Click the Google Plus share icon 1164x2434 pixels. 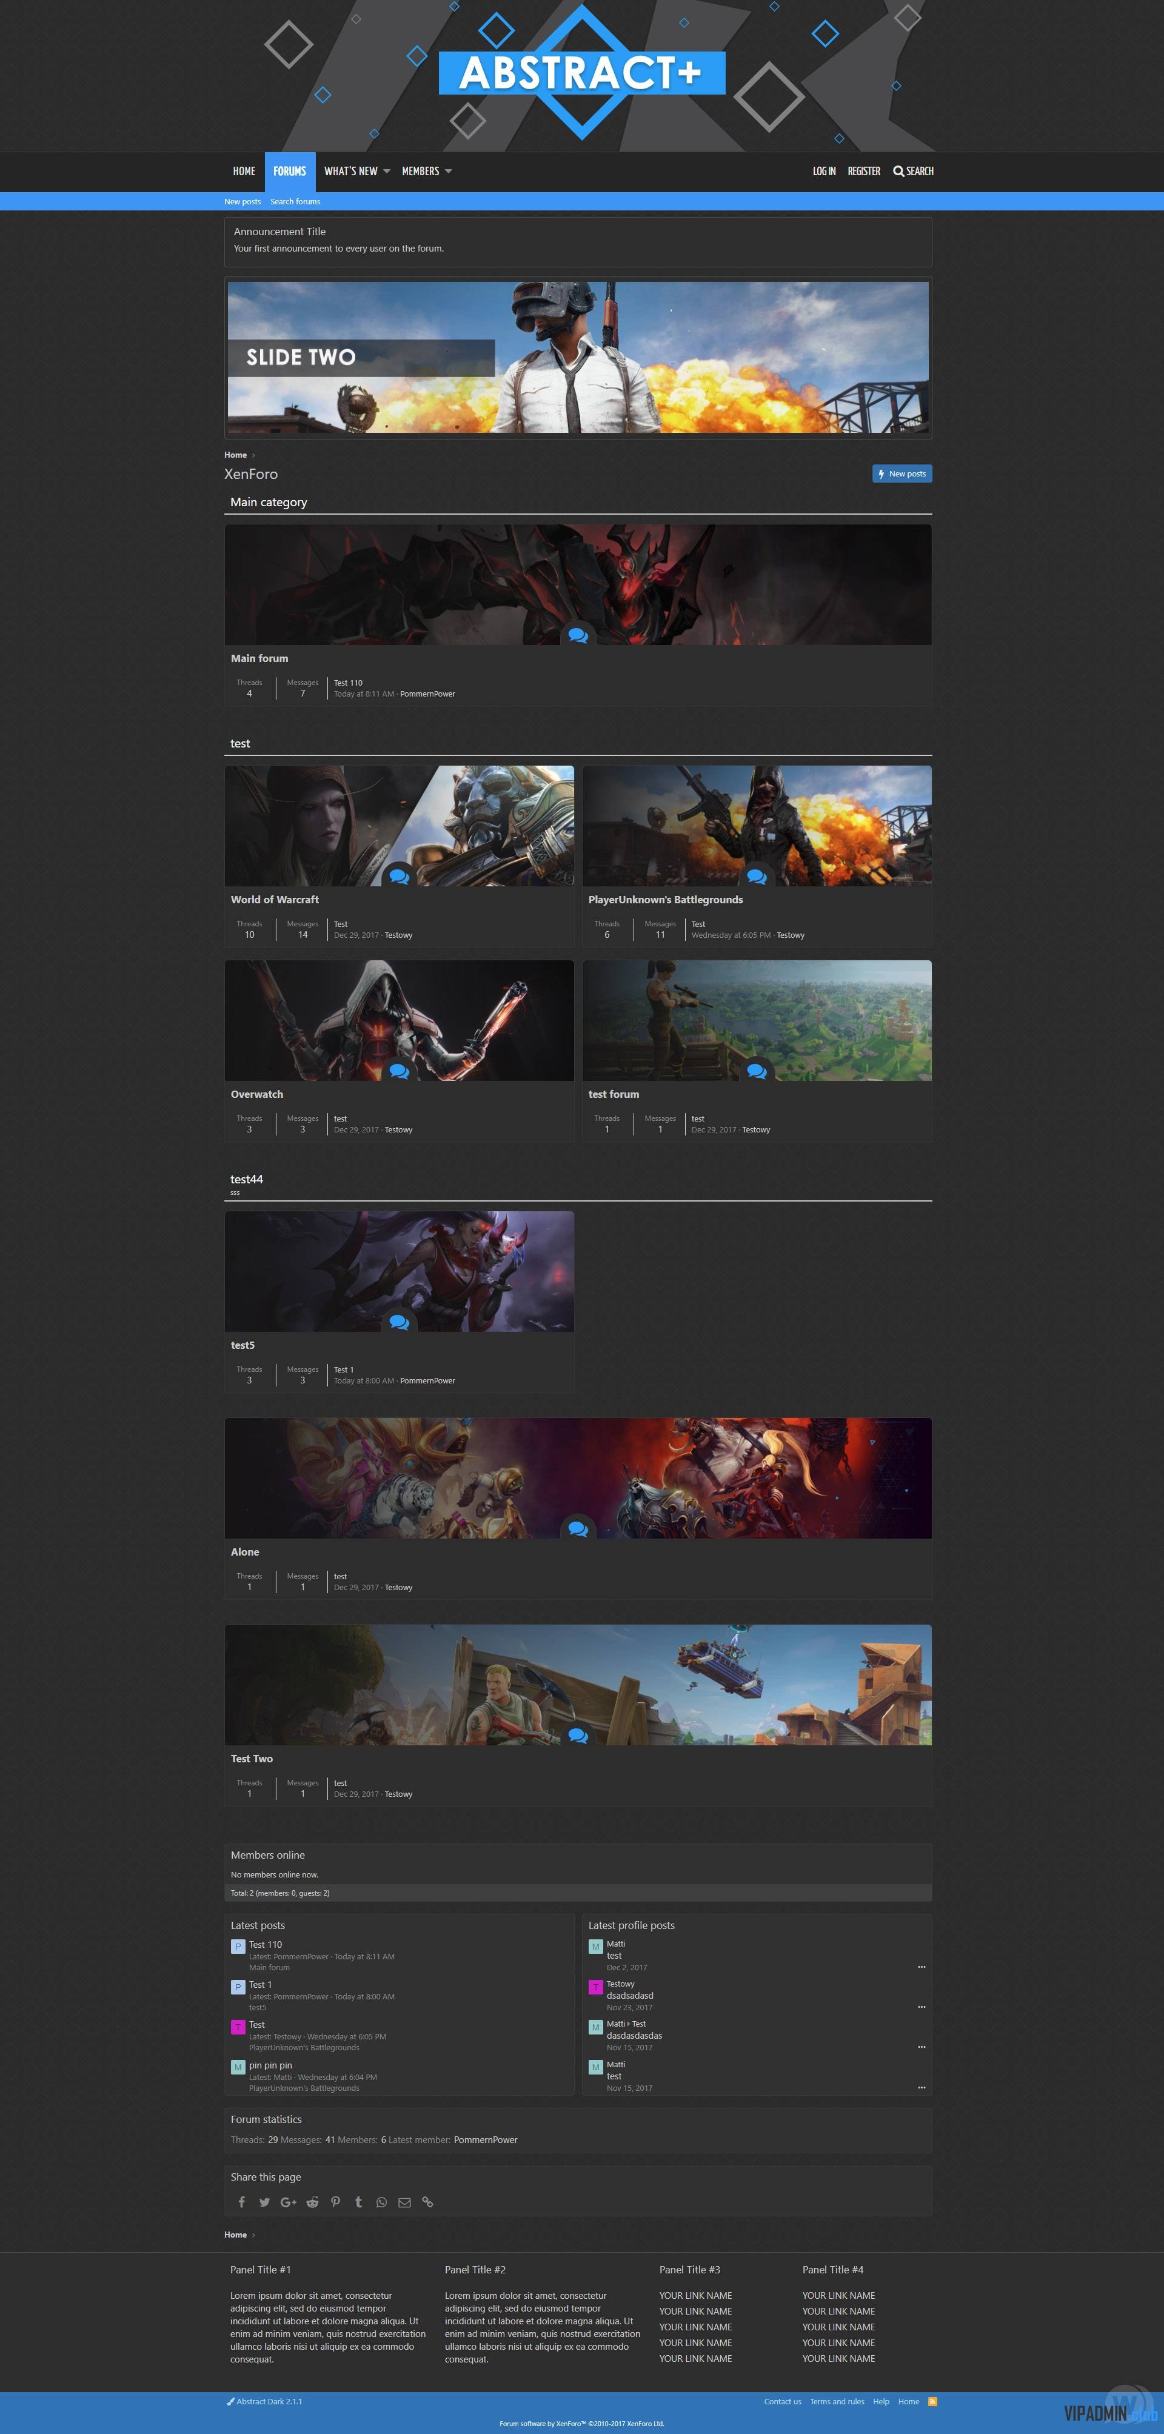(288, 2202)
